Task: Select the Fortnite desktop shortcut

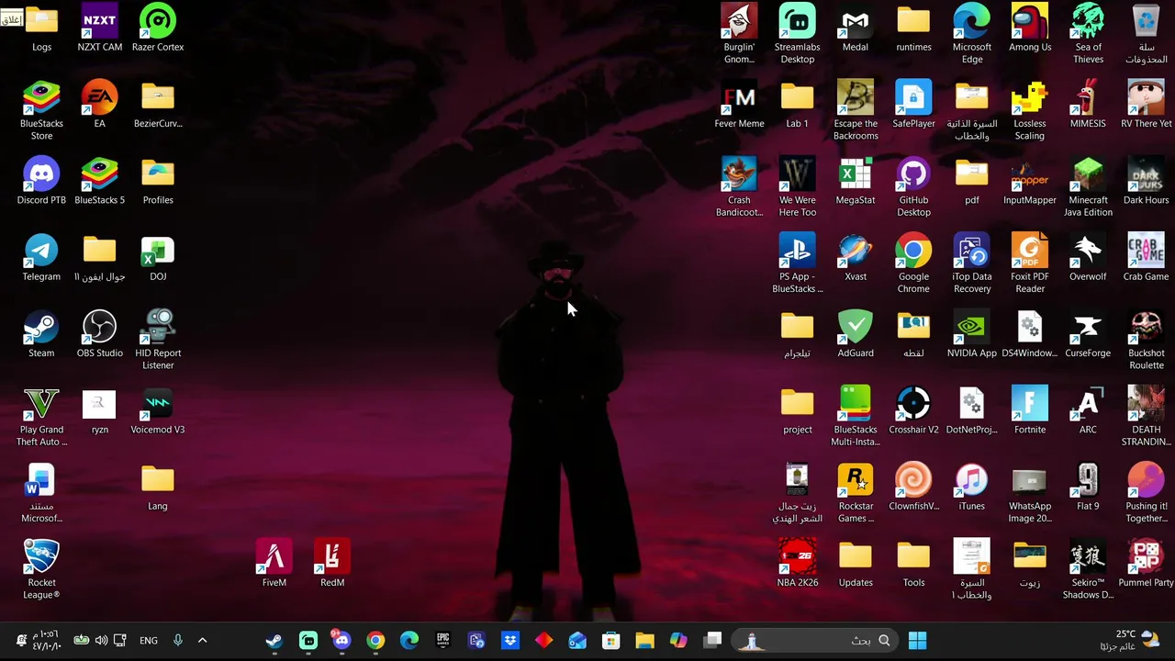Action: coord(1030,411)
